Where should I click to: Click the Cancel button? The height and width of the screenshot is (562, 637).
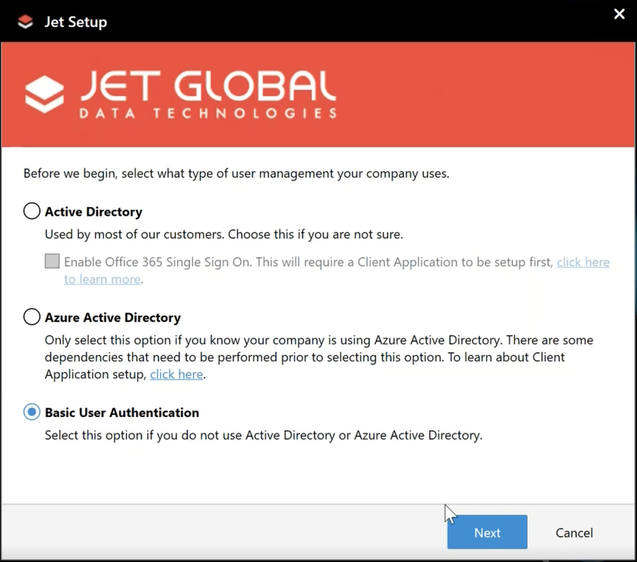[574, 532]
